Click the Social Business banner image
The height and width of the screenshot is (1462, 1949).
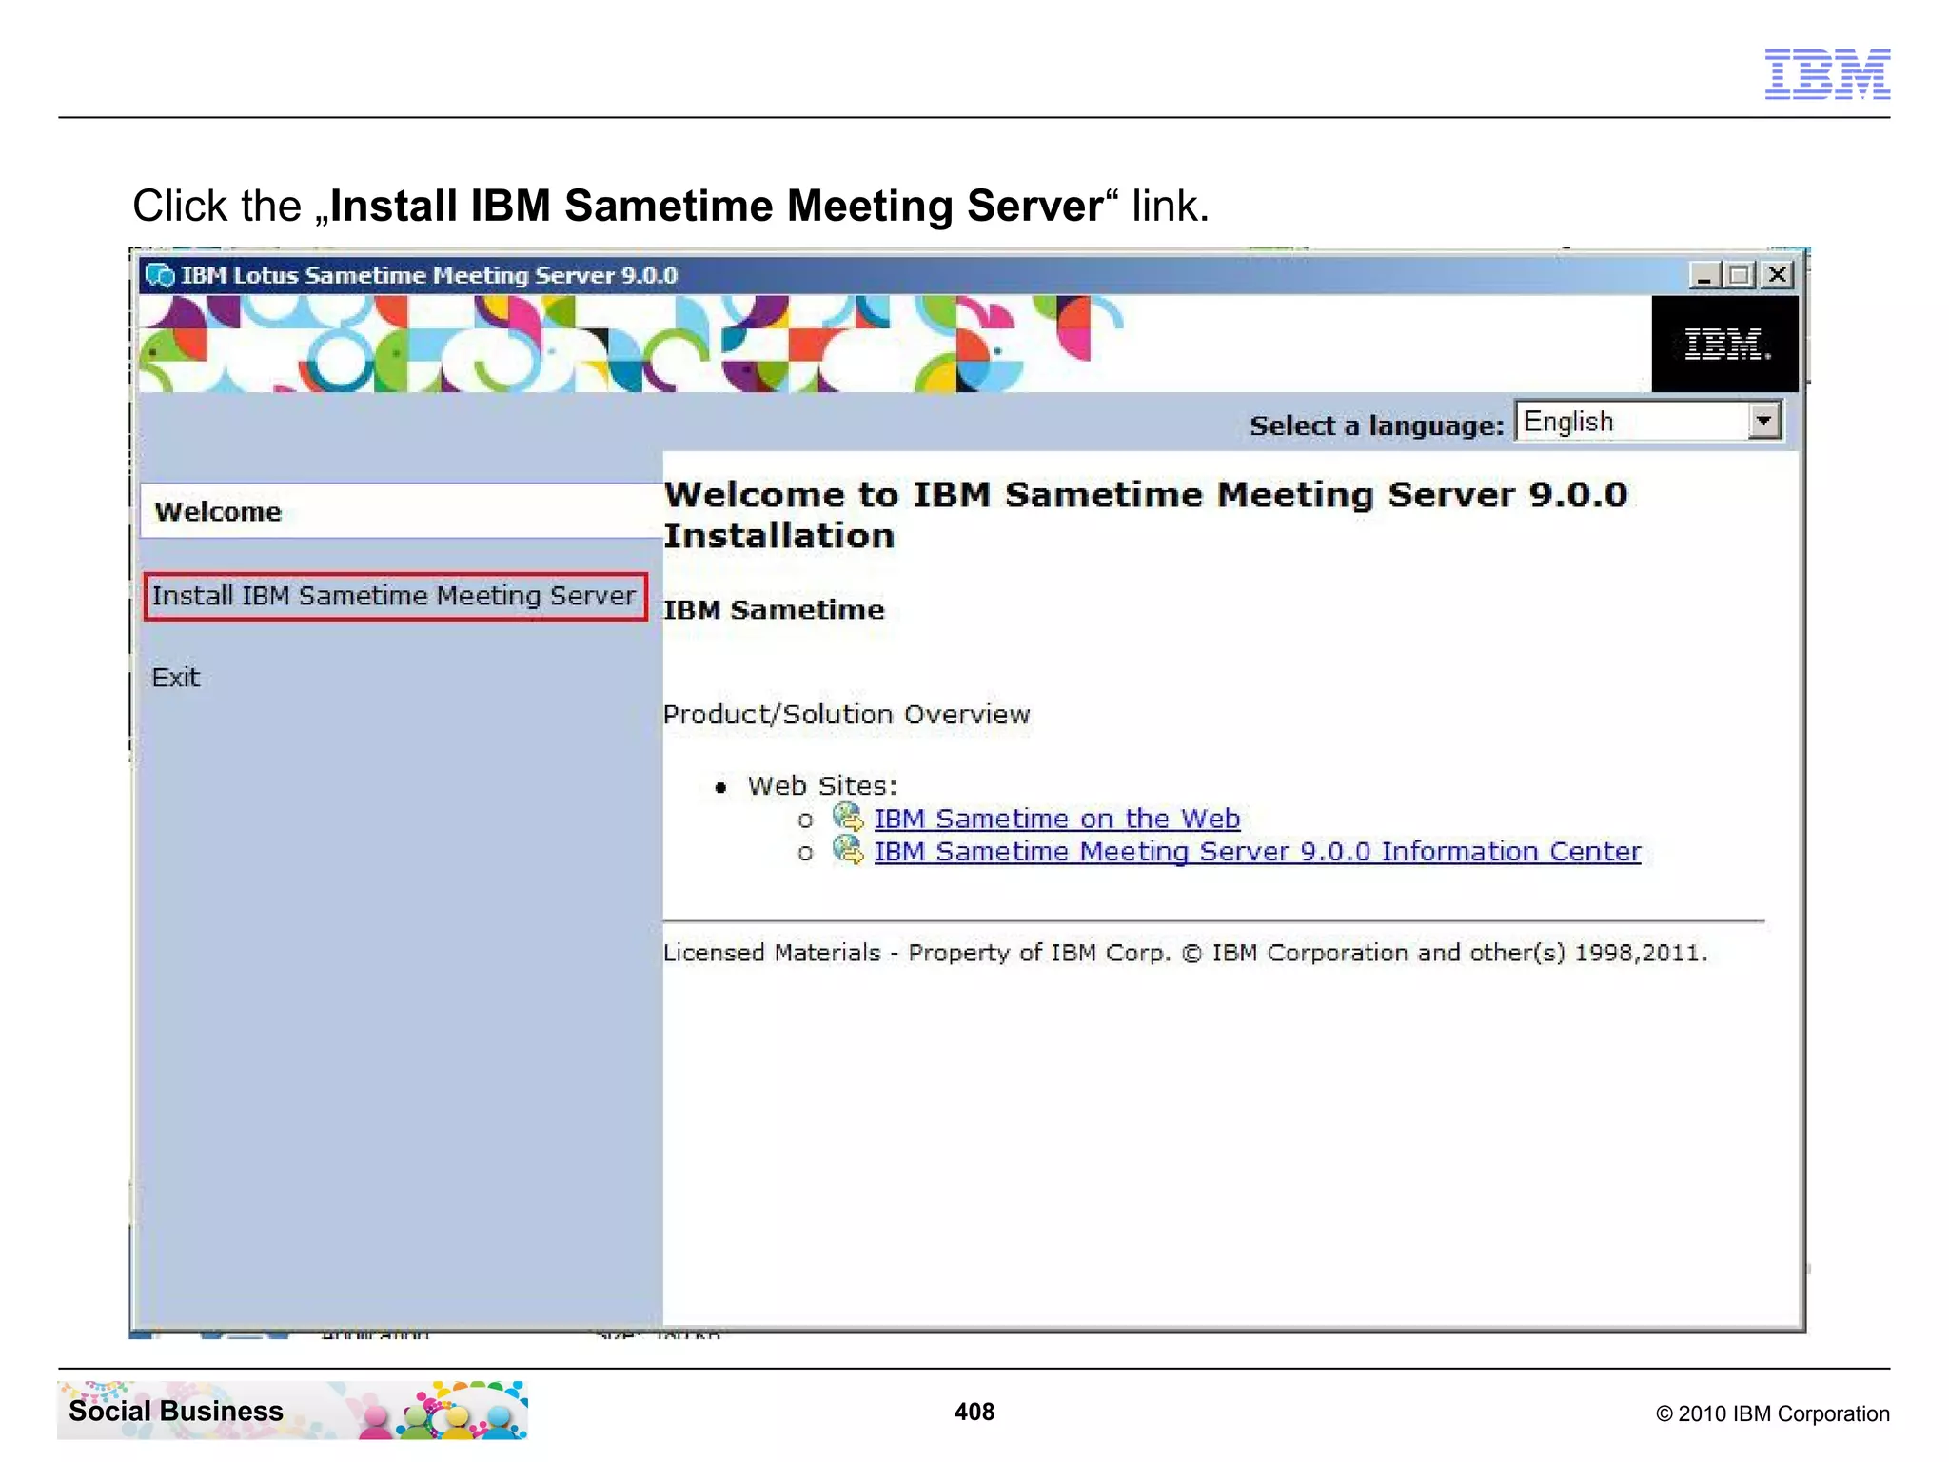[292, 1410]
